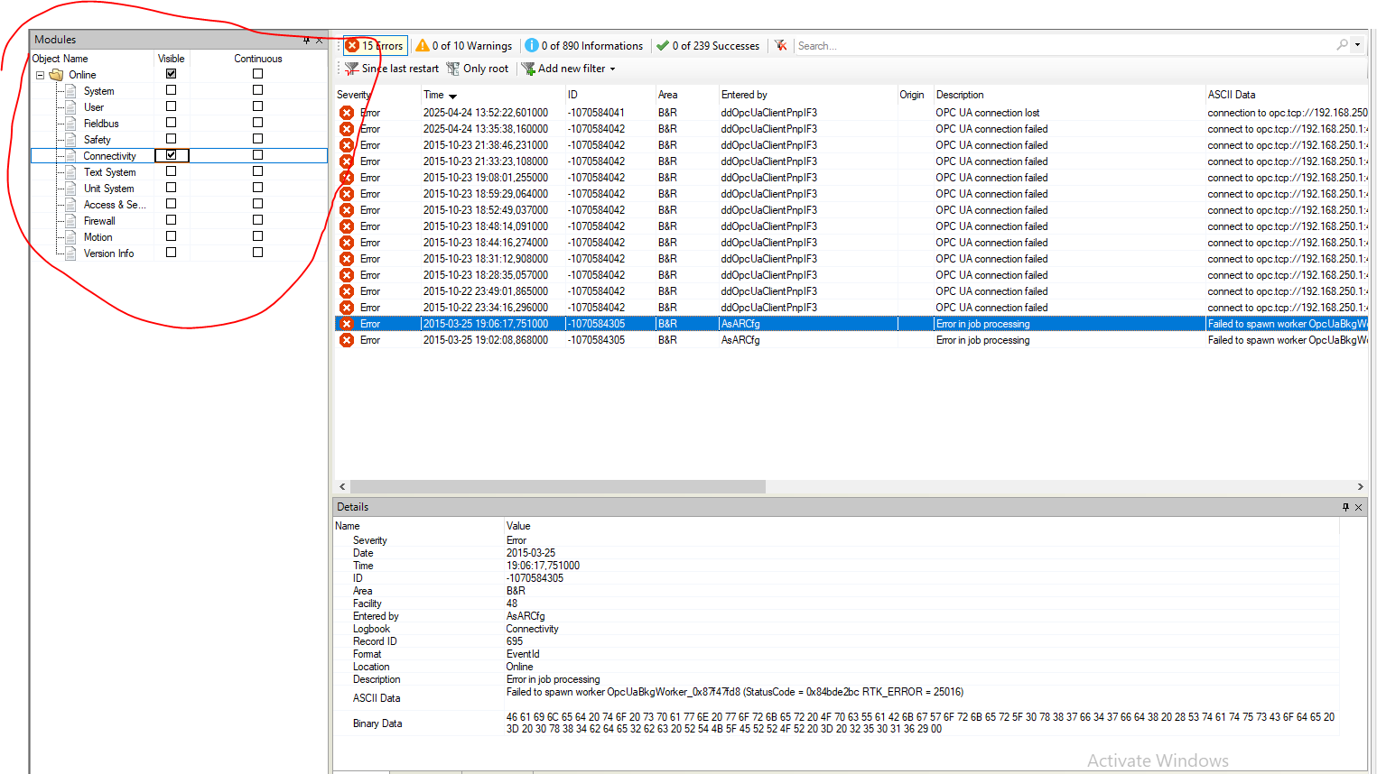This screenshot has width=1377, height=774.
Task: Click error icon of the 2015-10-23 18:59:29 entry
Action: [347, 194]
